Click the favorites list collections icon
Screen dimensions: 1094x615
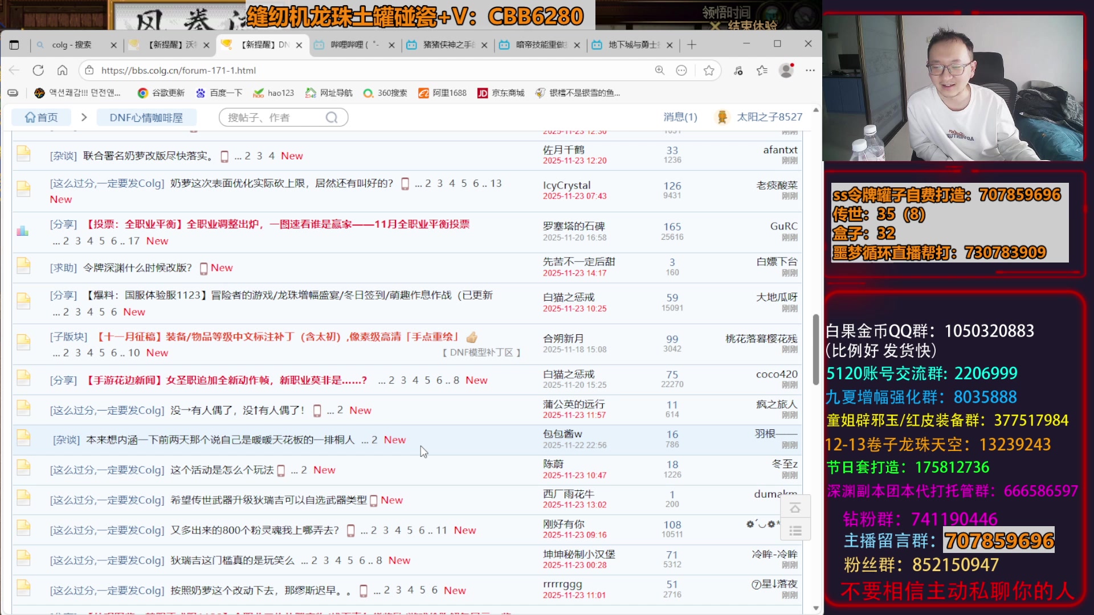(x=762, y=70)
